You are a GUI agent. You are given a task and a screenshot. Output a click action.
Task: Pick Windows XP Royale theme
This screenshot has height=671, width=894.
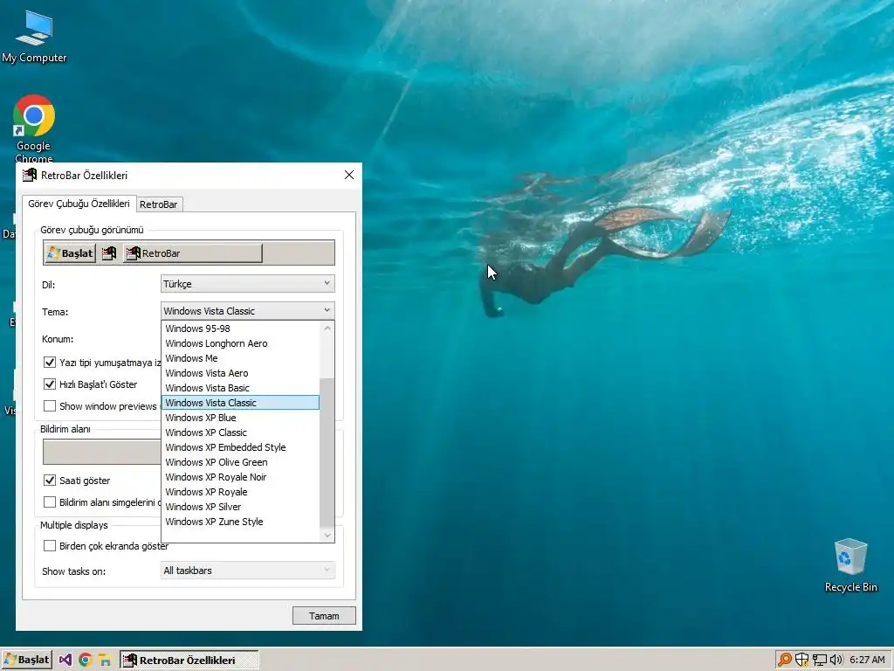click(x=240, y=491)
